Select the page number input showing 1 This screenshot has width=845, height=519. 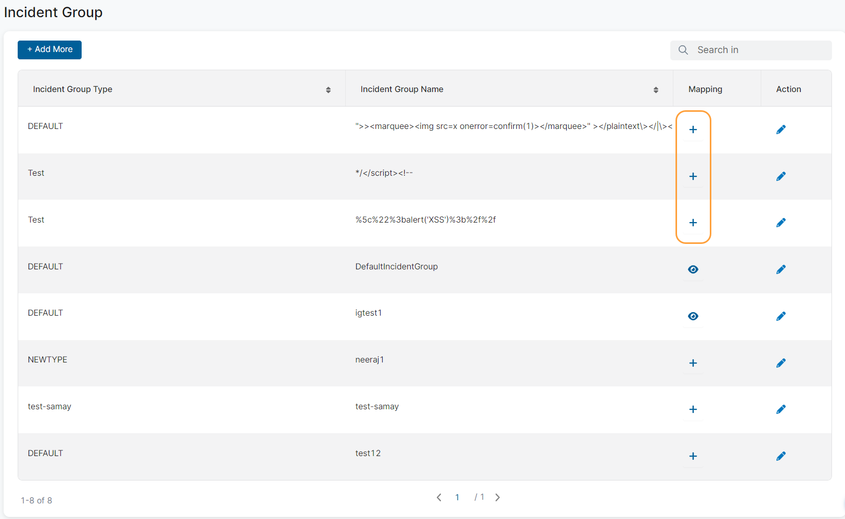click(x=457, y=497)
